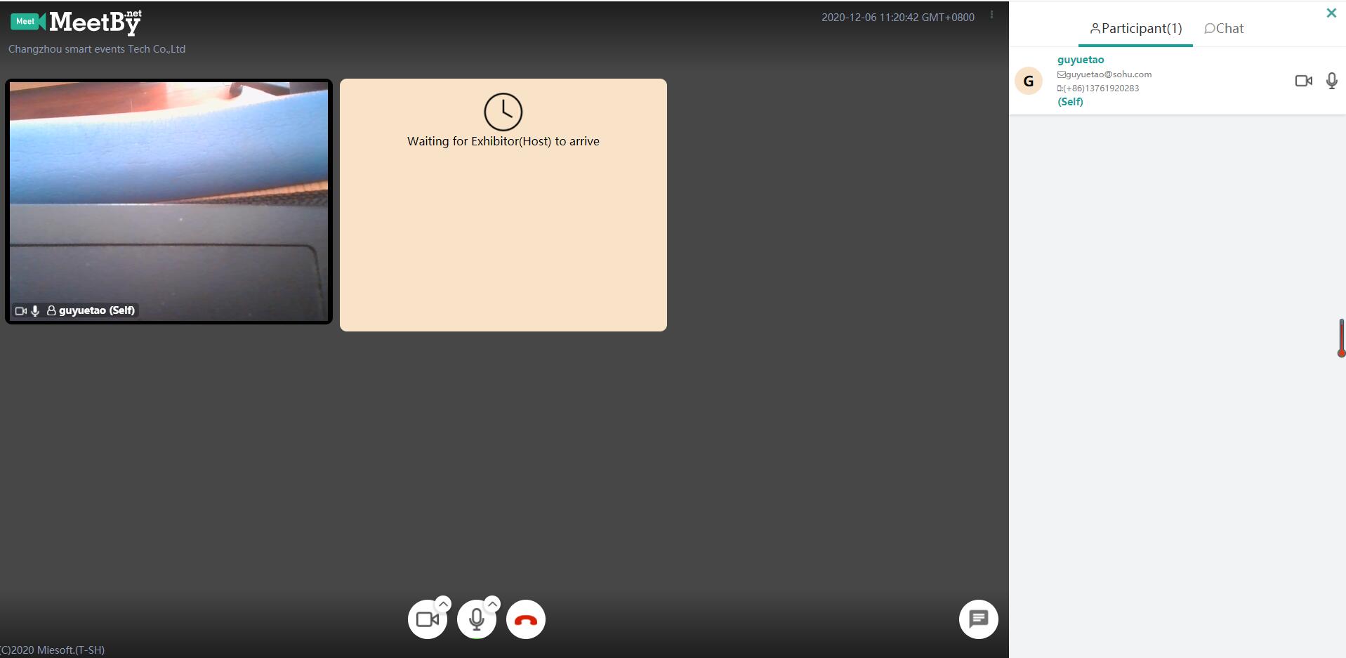Click guyuetao's microphone icon in participant list

click(x=1331, y=81)
